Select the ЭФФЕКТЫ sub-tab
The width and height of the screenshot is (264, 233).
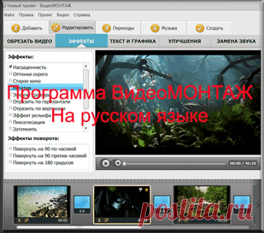point(81,41)
